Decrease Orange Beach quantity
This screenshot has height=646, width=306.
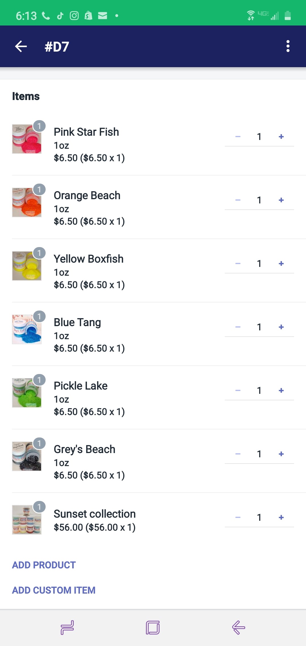pyautogui.click(x=238, y=200)
